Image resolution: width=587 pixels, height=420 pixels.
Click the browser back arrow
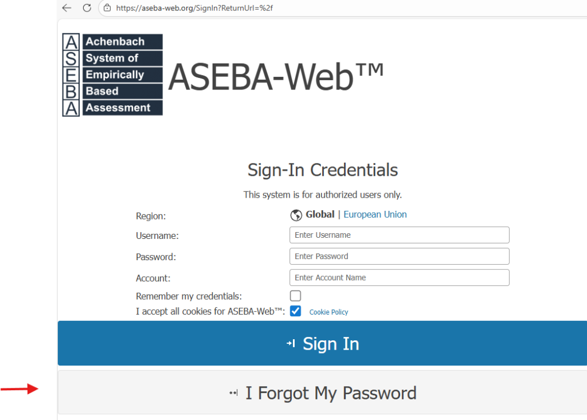pos(66,8)
